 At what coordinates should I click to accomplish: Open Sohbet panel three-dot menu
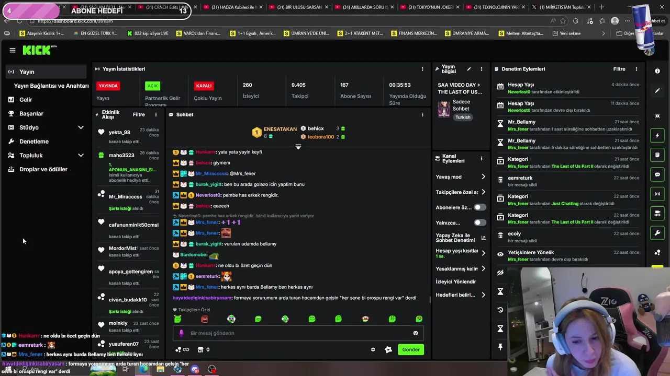(x=422, y=114)
